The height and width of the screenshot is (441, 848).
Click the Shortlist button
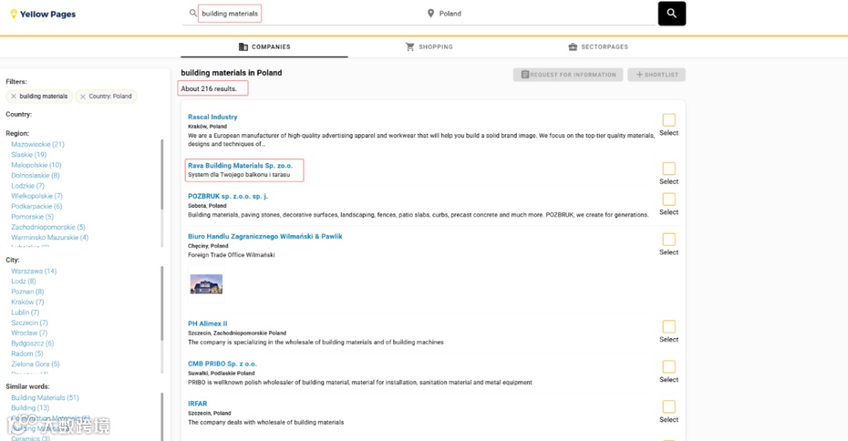pos(656,75)
